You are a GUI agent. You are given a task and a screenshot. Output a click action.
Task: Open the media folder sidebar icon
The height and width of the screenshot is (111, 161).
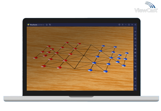(x=135, y=60)
